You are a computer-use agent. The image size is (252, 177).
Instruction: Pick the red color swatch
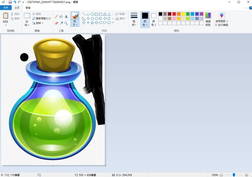pyautogui.click(x=174, y=14)
